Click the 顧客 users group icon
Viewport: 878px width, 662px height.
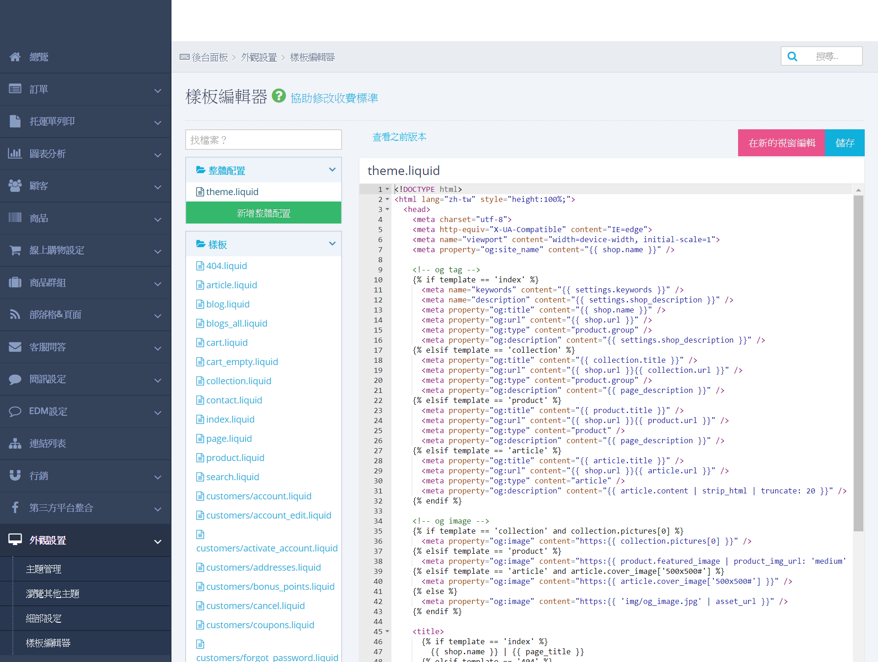(15, 185)
